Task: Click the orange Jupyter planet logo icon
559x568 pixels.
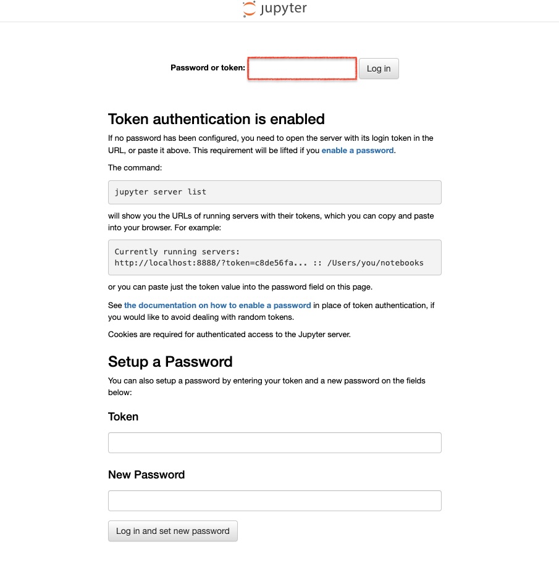Action: (x=249, y=9)
